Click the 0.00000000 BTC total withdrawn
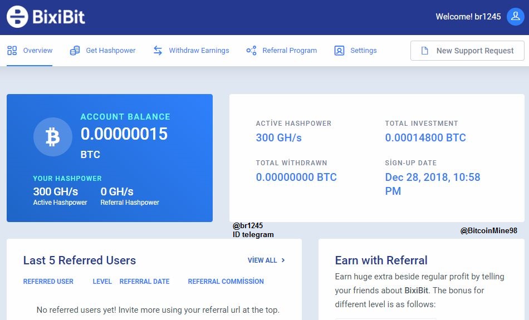 296,177
